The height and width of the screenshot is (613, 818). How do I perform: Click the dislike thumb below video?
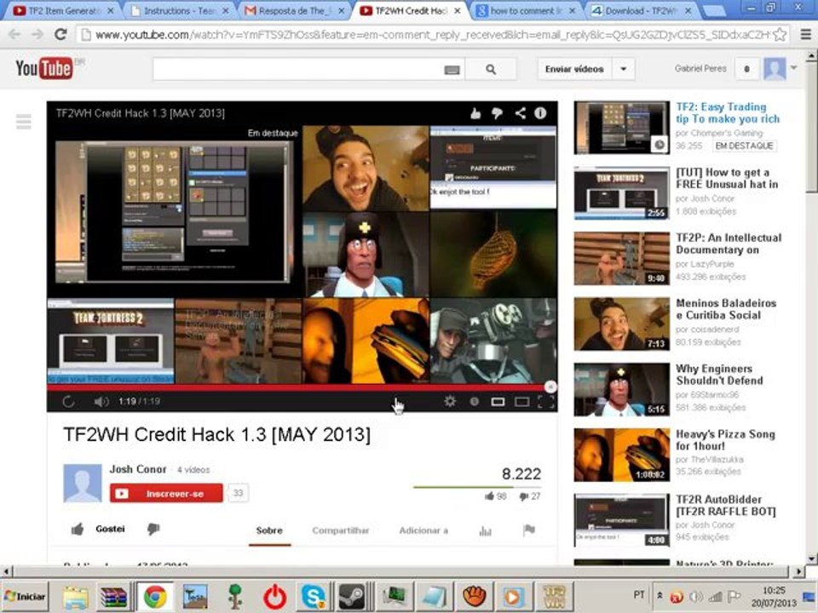(x=153, y=529)
